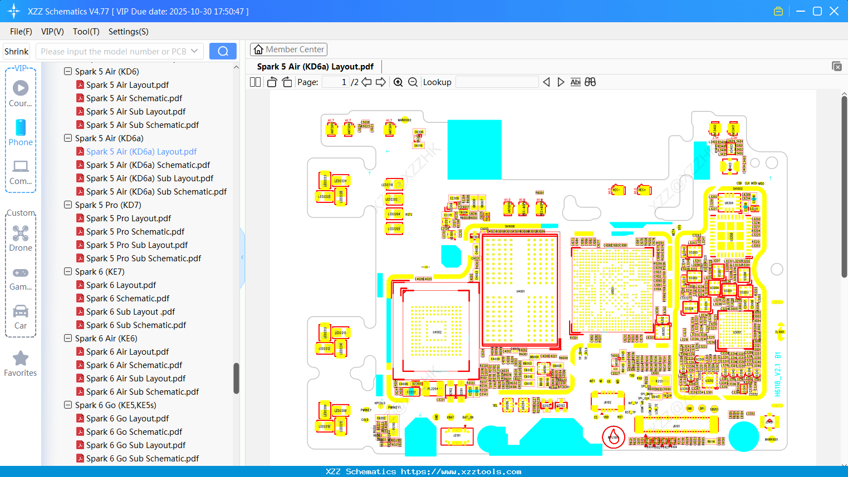Open the Phone schematics category

[21, 134]
